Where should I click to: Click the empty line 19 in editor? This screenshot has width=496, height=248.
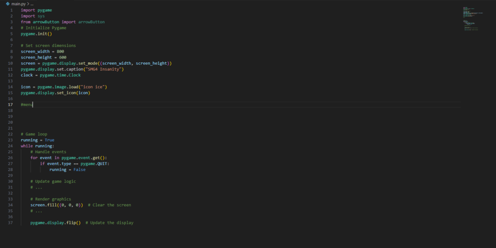145,117
